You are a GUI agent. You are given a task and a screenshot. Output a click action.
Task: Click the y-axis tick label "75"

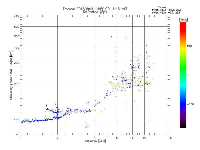point(17,134)
